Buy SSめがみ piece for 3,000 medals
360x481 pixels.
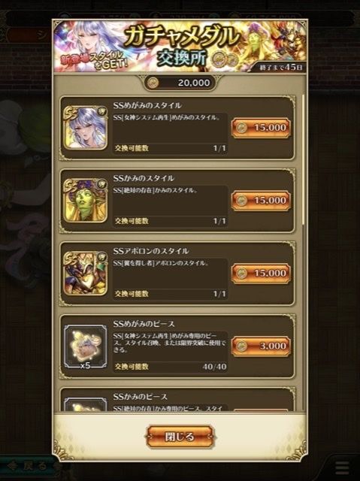click(261, 346)
